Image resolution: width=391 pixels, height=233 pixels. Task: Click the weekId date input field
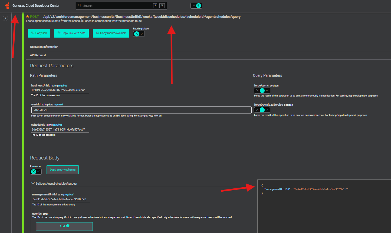coord(141,110)
